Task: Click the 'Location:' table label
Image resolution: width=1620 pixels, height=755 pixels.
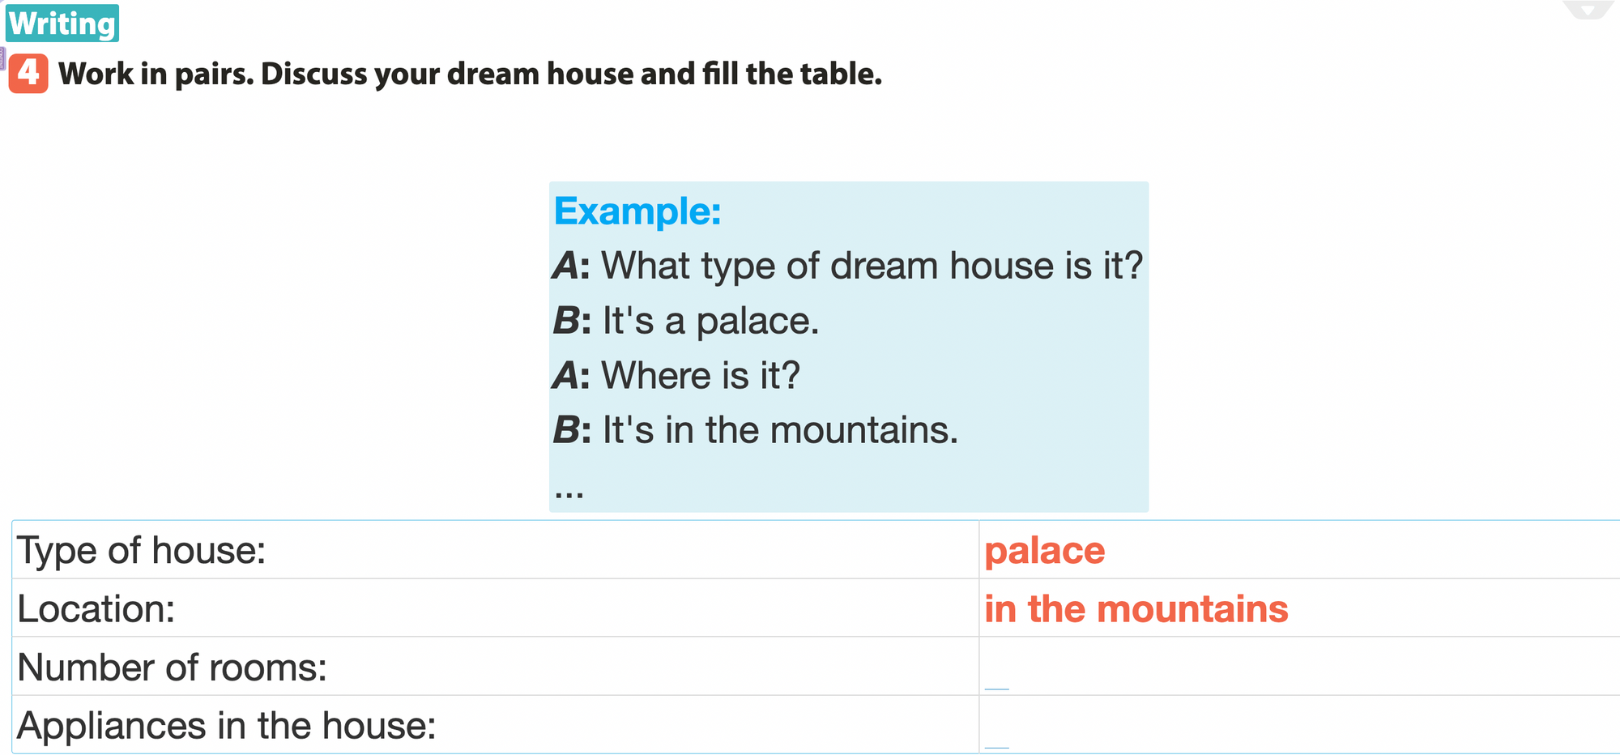Action: coord(96,609)
